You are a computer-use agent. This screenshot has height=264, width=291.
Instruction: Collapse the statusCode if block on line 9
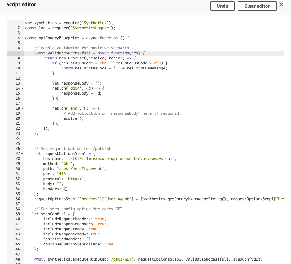tap(22, 63)
